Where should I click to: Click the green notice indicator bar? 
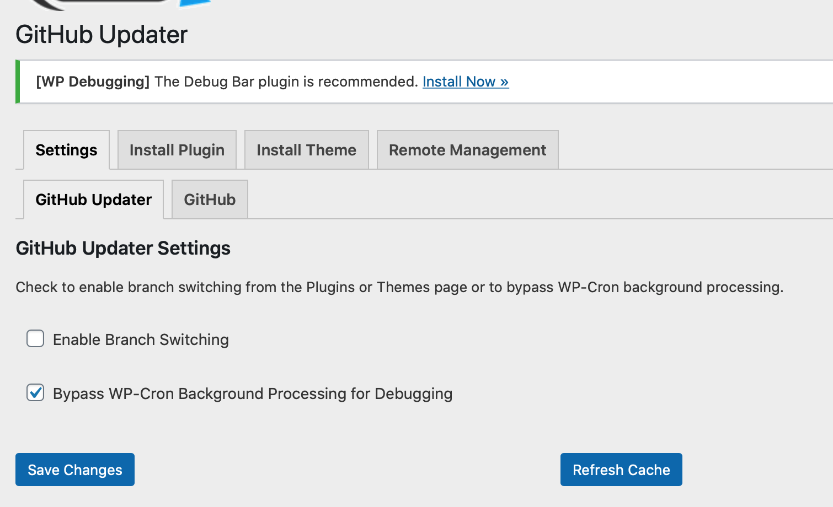tap(17, 81)
